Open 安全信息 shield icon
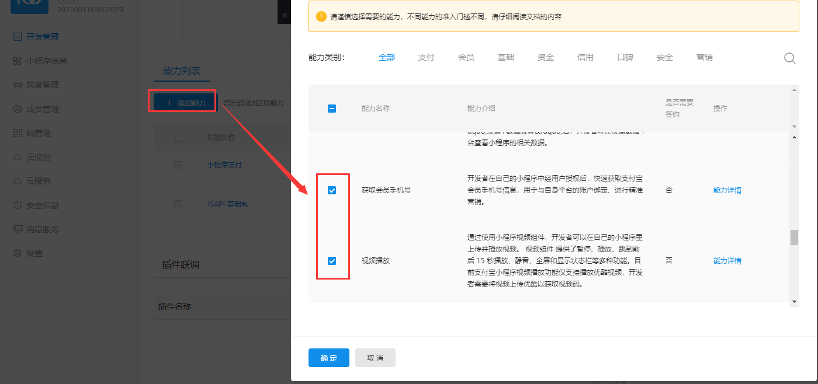Viewport: 818px width, 384px height. pyautogui.click(x=18, y=205)
